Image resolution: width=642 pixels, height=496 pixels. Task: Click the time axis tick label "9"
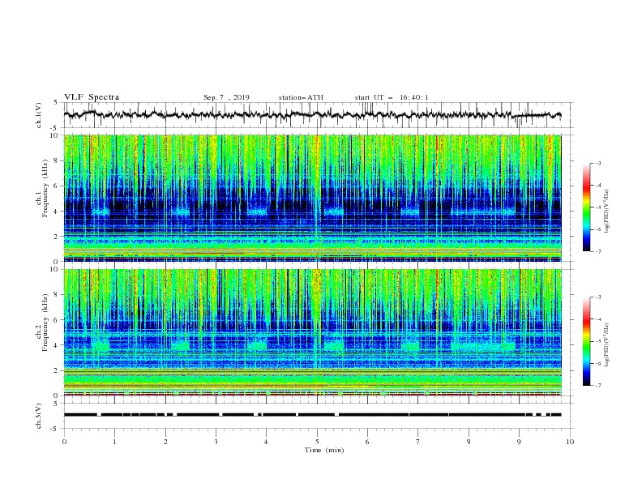(x=519, y=442)
